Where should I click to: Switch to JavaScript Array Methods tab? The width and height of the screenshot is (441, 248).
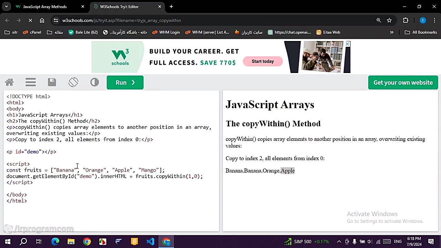pyautogui.click(x=45, y=7)
